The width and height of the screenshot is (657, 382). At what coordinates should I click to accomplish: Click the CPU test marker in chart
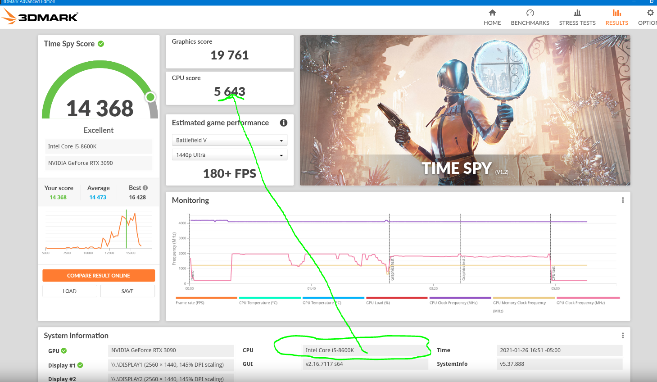coord(553,273)
